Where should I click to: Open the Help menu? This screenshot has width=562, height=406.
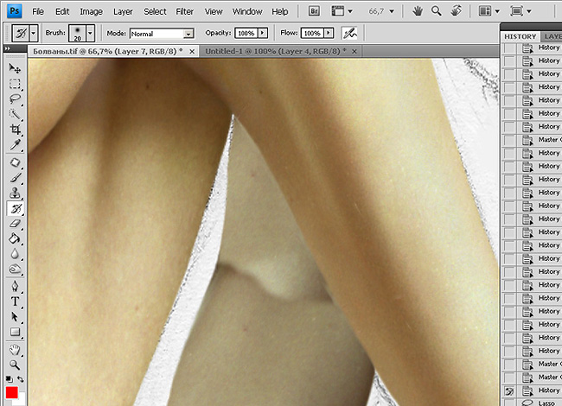point(279,12)
